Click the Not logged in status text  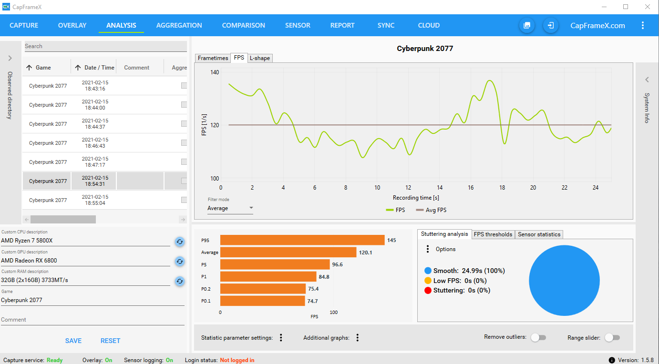click(x=237, y=360)
